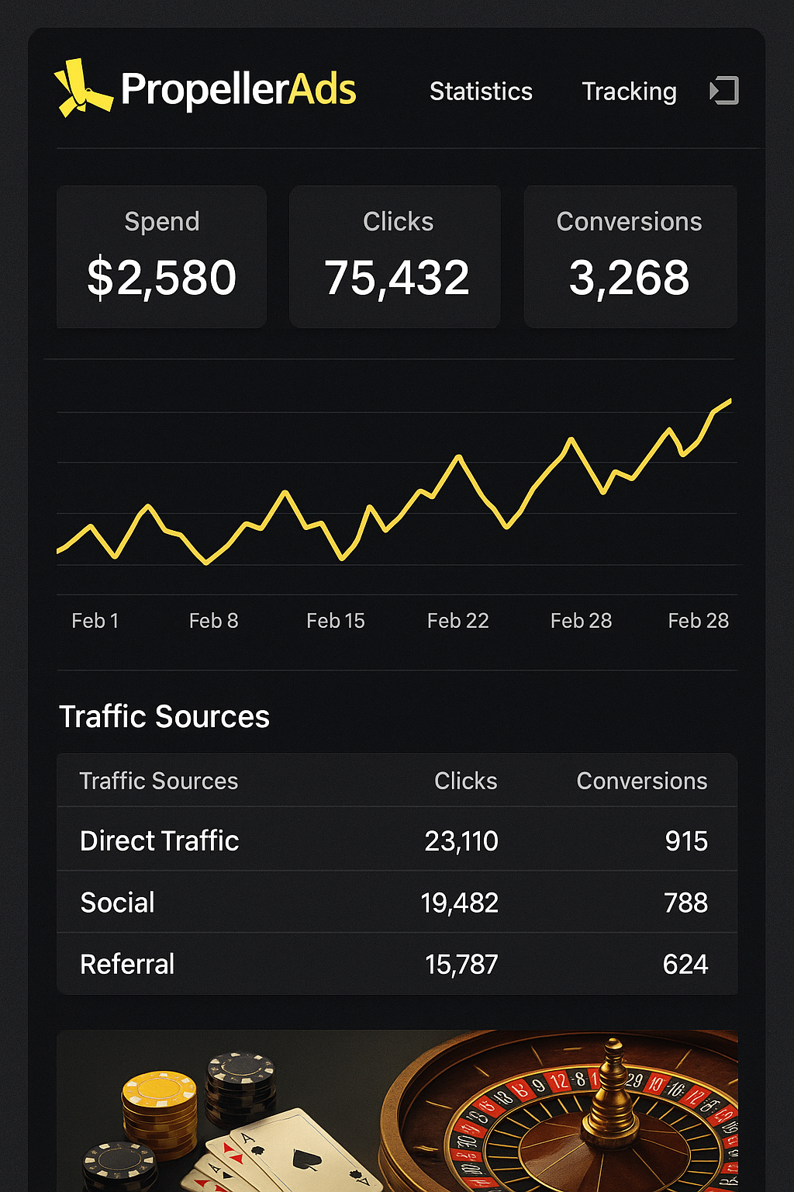Click the Feb 8 date label

tap(213, 621)
